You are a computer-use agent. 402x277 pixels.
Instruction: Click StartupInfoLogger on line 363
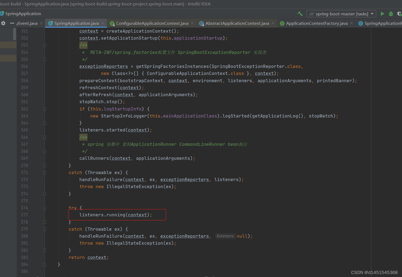(x=124, y=116)
